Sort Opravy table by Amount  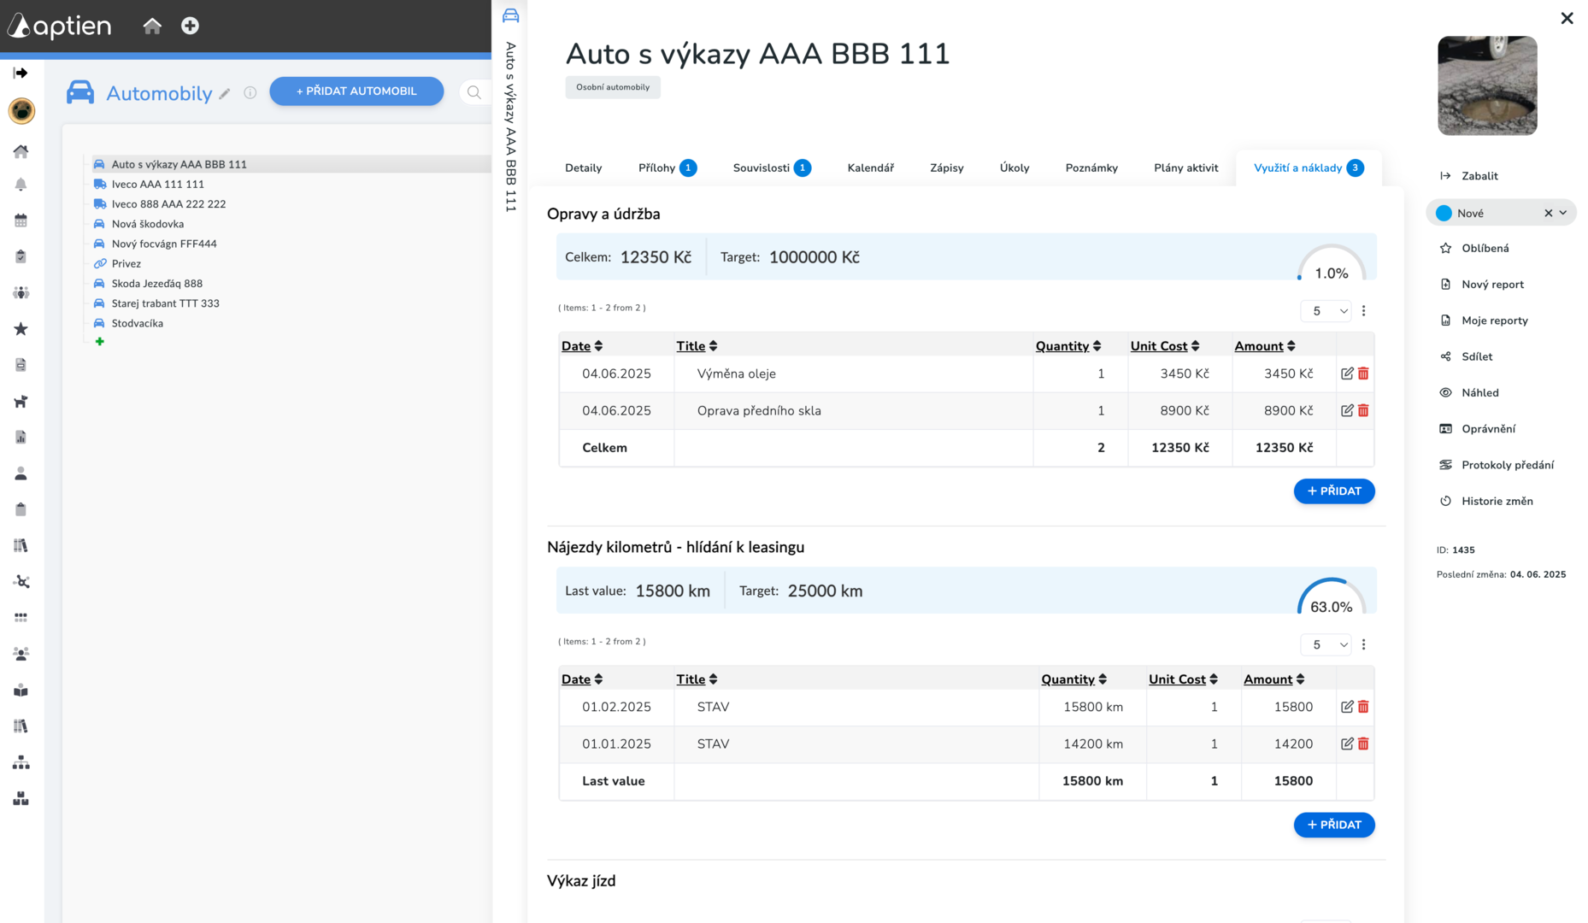[1265, 346]
